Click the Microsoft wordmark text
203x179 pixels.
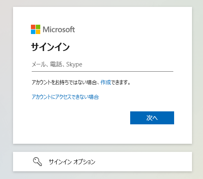click(59, 29)
